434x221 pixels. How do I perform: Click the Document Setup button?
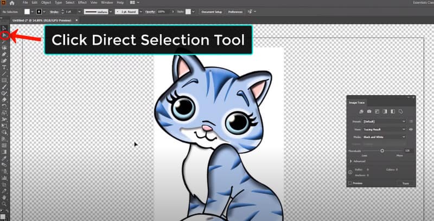pos(212,11)
